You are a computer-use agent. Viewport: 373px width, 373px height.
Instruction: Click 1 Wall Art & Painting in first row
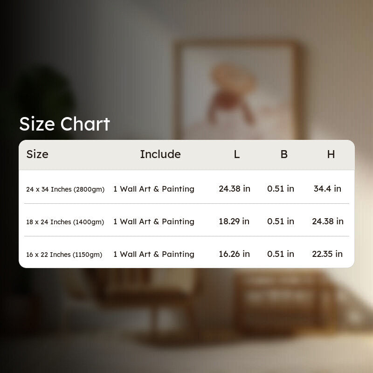[154, 189]
